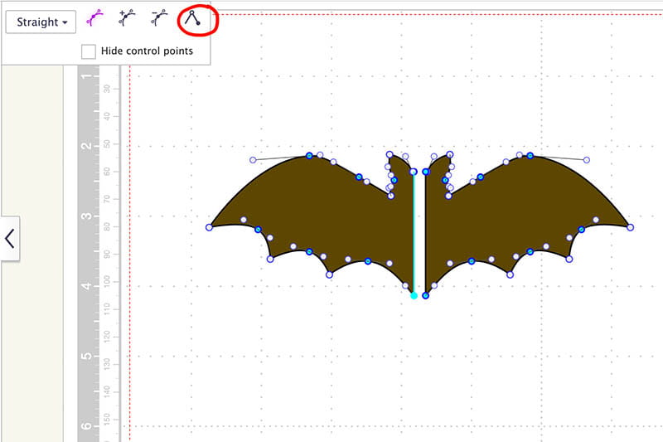Click the cyan vertical line segment in bat
The image size is (663, 442).
414,232
